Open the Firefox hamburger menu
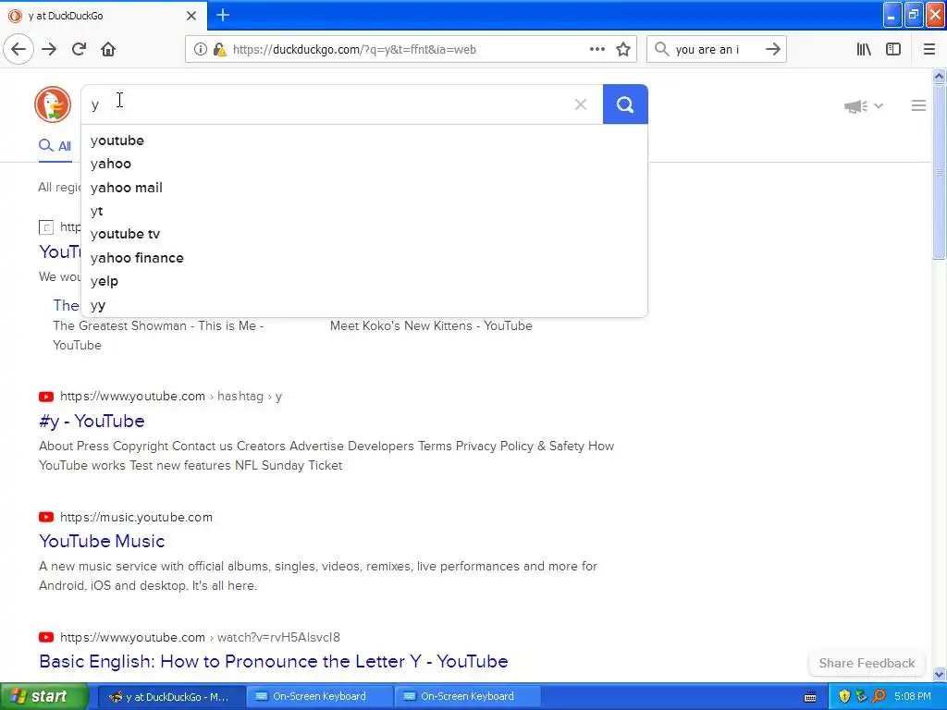 pyautogui.click(x=929, y=49)
